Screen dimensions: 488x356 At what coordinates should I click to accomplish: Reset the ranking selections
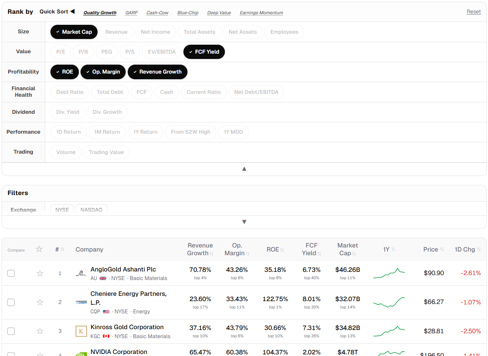474,12
